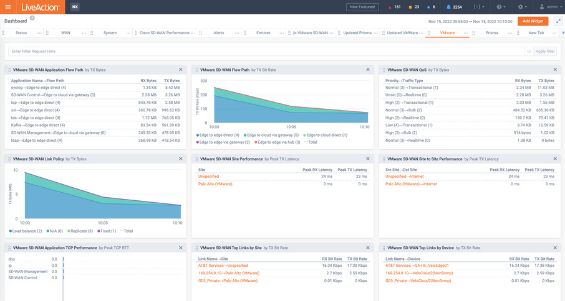Open warning alerts count 23
565x301 pixels.
tap(413, 7)
